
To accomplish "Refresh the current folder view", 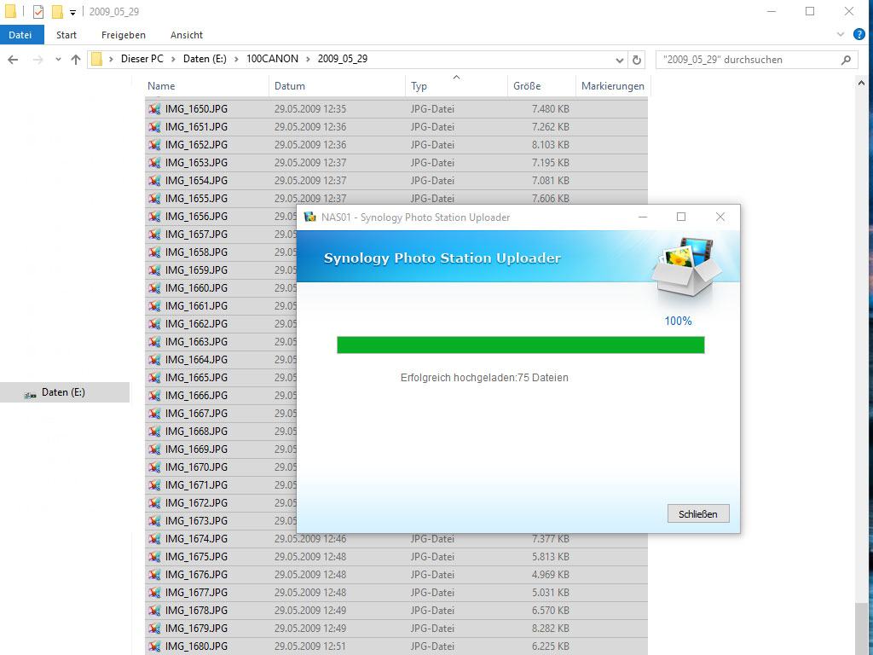I will tap(637, 60).
